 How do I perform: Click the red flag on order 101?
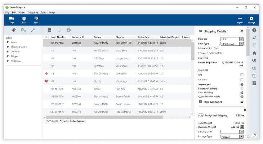click(46, 81)
